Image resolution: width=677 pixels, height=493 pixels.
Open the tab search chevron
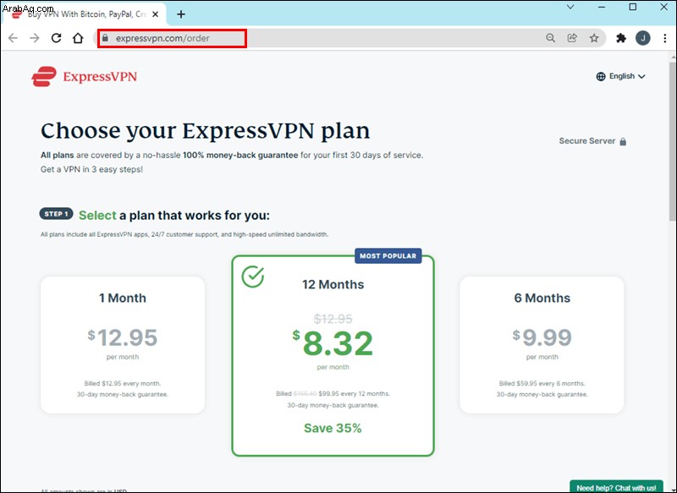click(x=570, y=7)
